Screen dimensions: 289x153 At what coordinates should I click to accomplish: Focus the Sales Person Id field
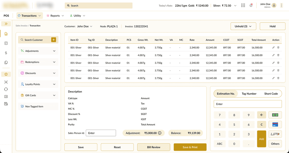pos(101,133)
